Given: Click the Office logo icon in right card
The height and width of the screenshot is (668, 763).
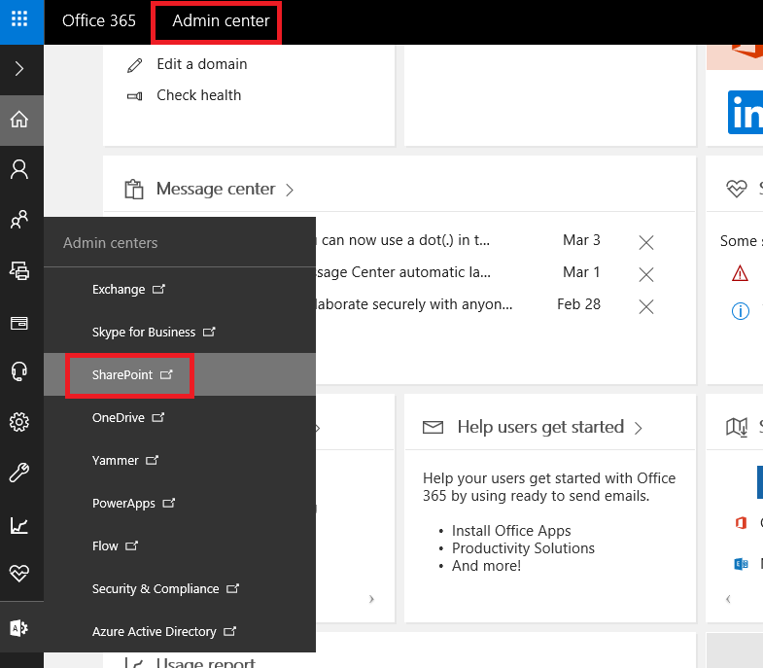Looking at the screenshot, I should point(741,523).
